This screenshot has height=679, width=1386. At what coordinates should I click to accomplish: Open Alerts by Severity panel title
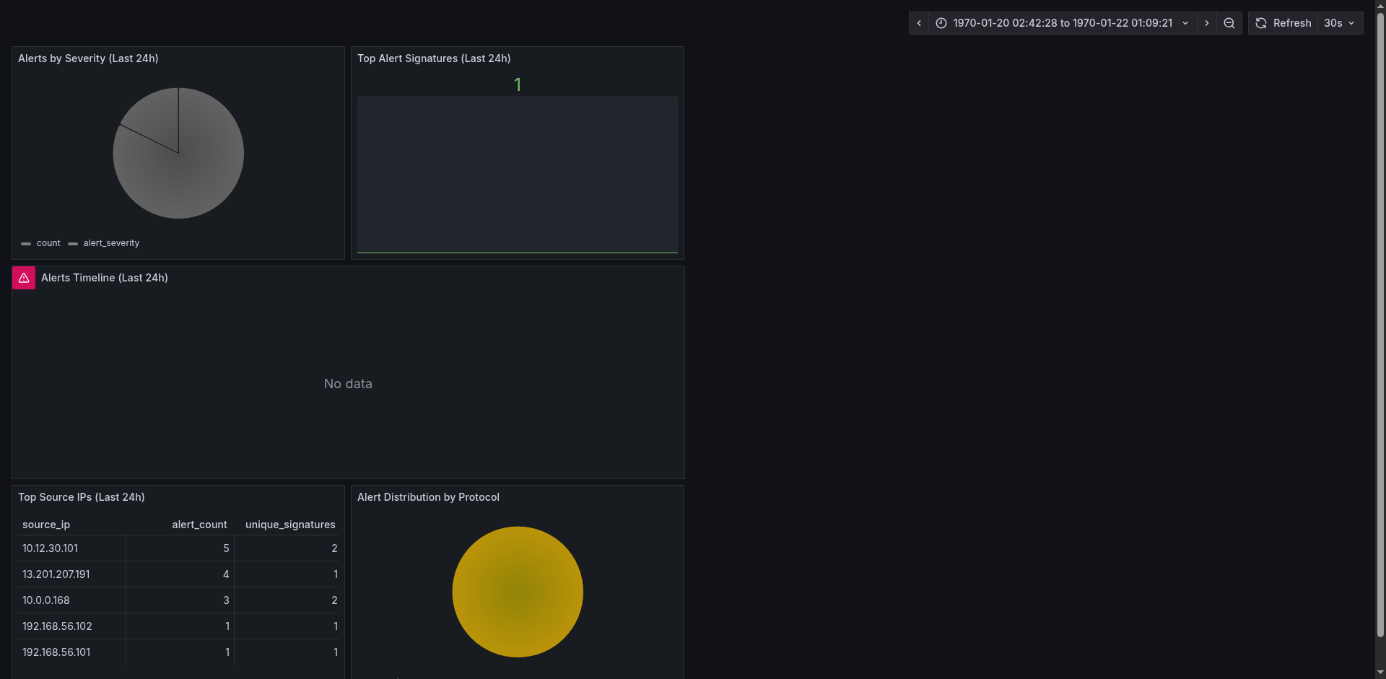[88, 58]
